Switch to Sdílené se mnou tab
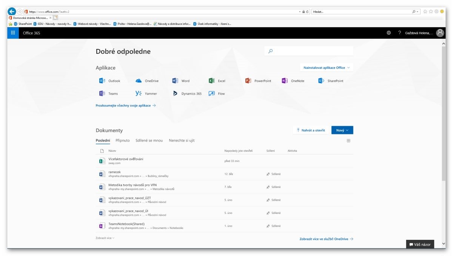This screenshot has height=256, width=453. pyautogui.click(x=149, y=140)
